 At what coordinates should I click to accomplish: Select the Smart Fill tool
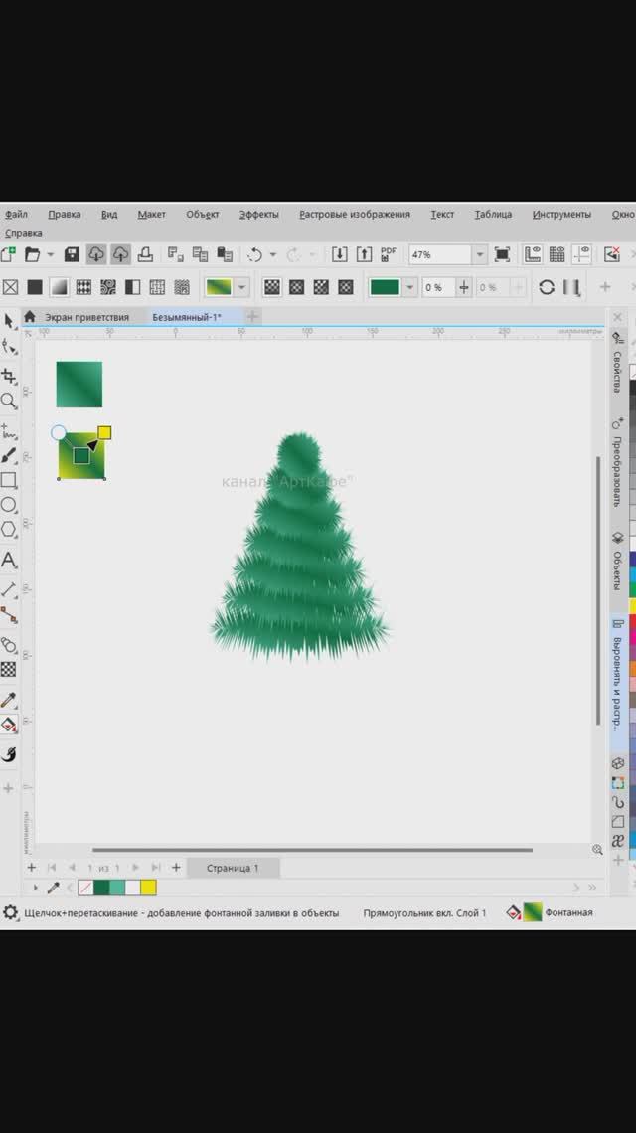click(x=9, y=754)
